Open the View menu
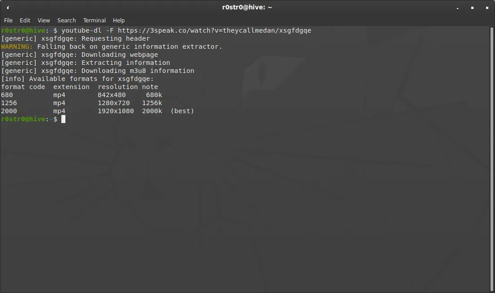 43,20
